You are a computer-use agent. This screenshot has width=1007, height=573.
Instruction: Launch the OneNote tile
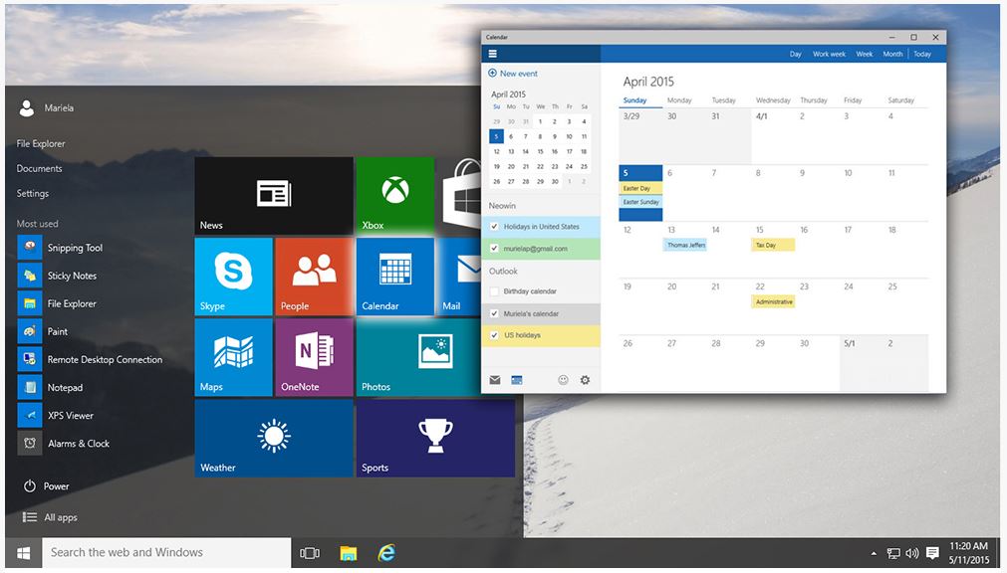coord(314,357)
